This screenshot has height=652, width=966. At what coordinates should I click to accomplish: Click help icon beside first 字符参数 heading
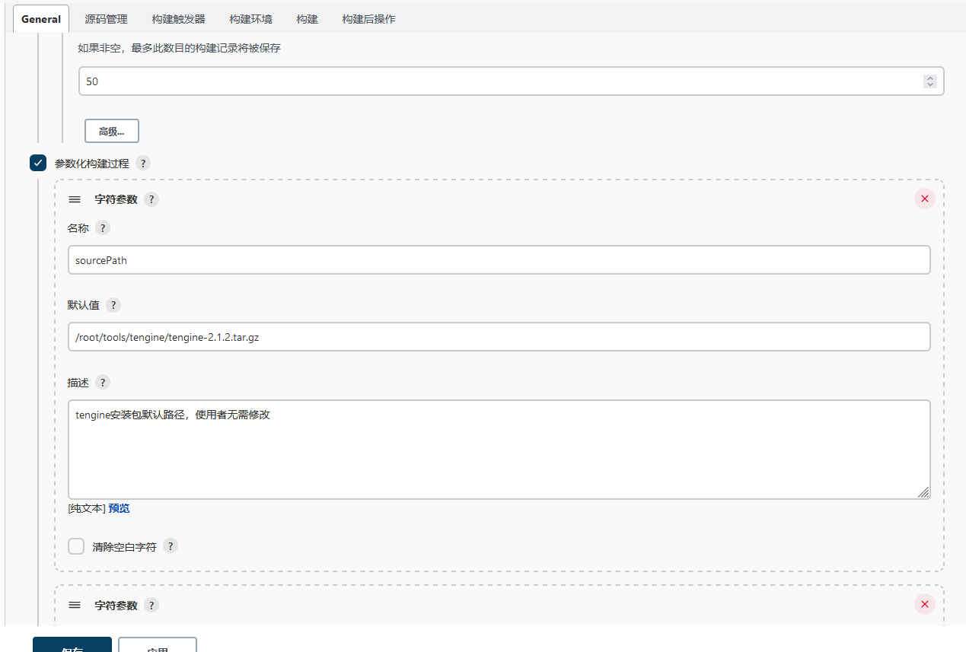point(151,199)
